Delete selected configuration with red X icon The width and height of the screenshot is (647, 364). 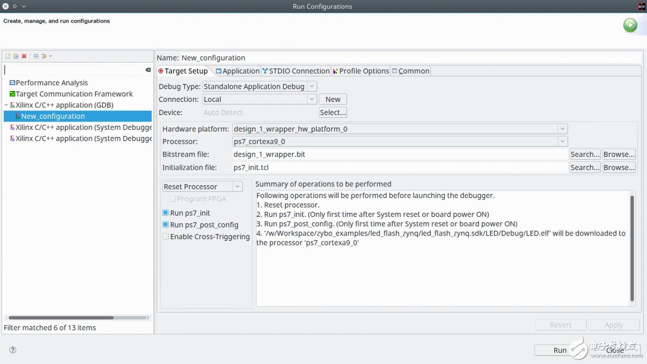pyautogui.click(x=24, y=56)
